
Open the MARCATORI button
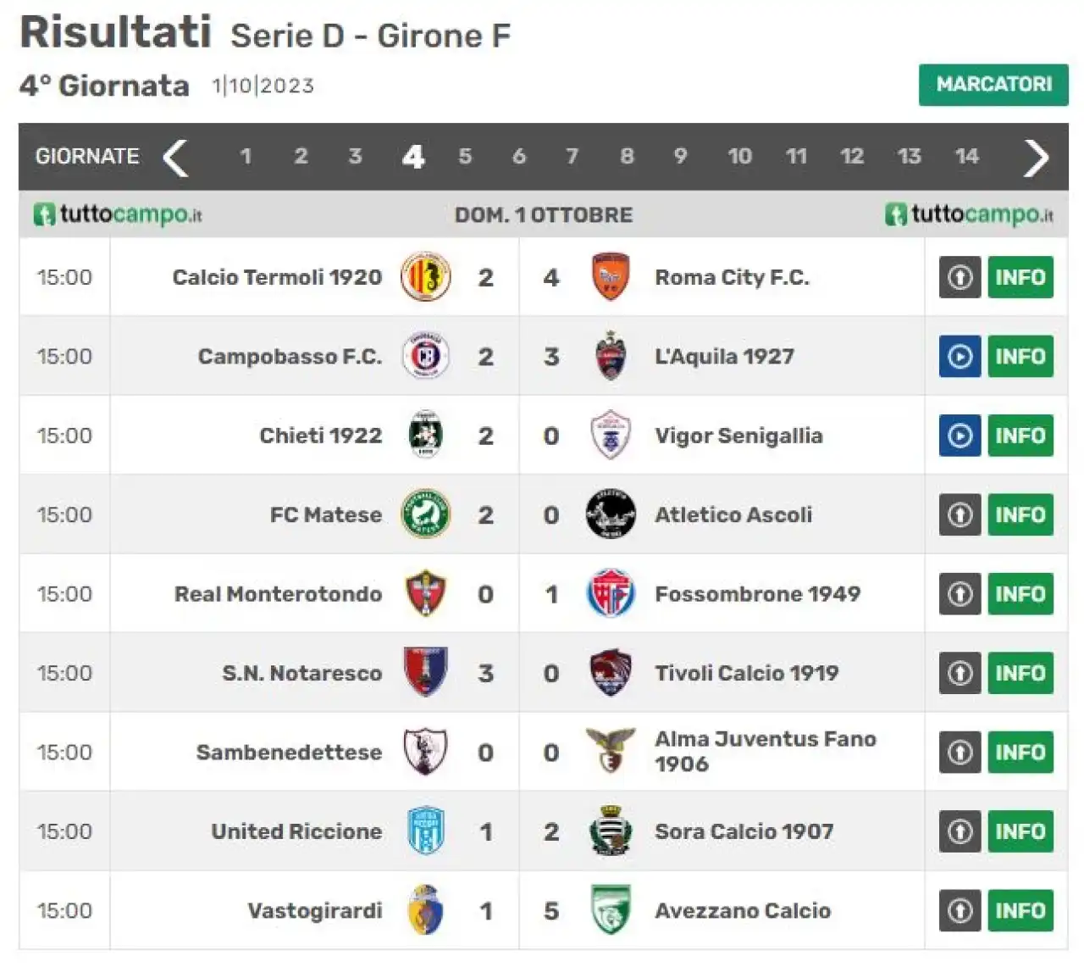tap(993, 85)
